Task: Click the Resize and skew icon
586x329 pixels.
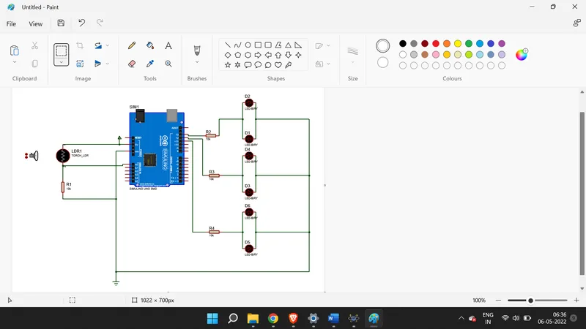Action: pyautogui.click(x=80, y=64)
